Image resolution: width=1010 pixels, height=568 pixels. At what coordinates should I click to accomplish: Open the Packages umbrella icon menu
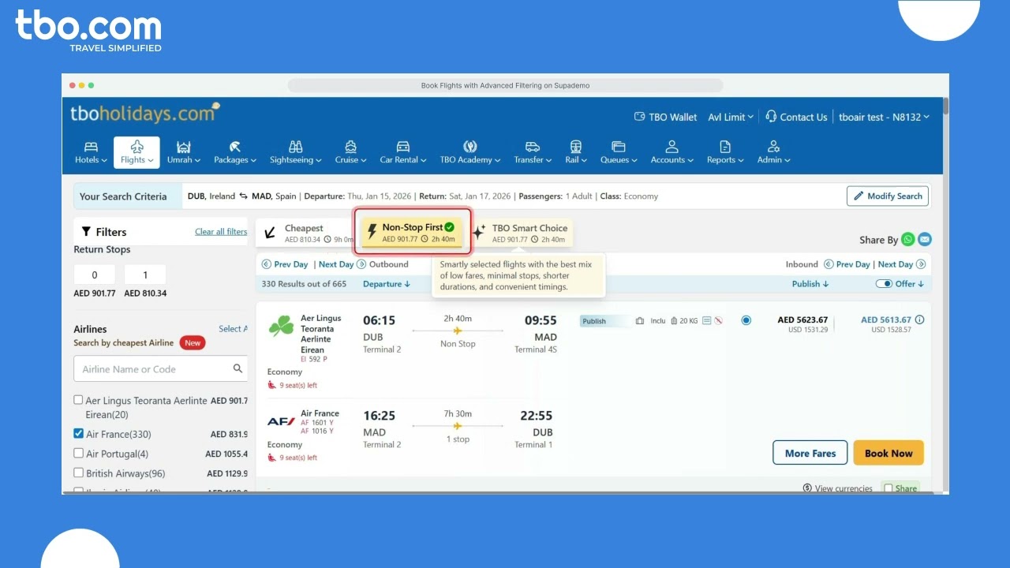[235, 152]
